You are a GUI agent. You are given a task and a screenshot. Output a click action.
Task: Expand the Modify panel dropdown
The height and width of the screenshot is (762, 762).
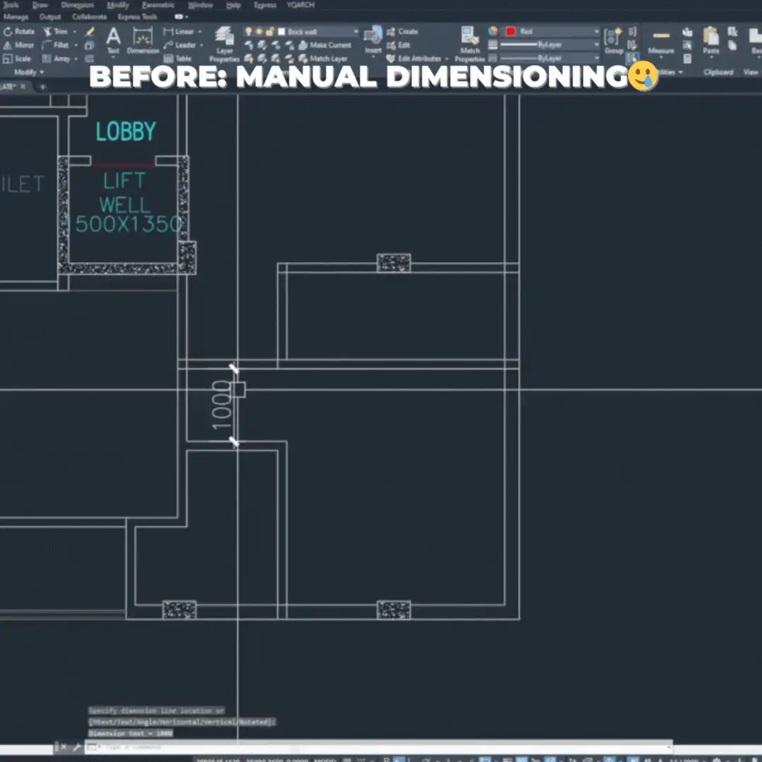click(x=29, y=72)
